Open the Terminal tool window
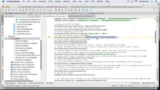The width and height of the screenshot is (160, 90). pyautogui.click(x=22, y=83)
